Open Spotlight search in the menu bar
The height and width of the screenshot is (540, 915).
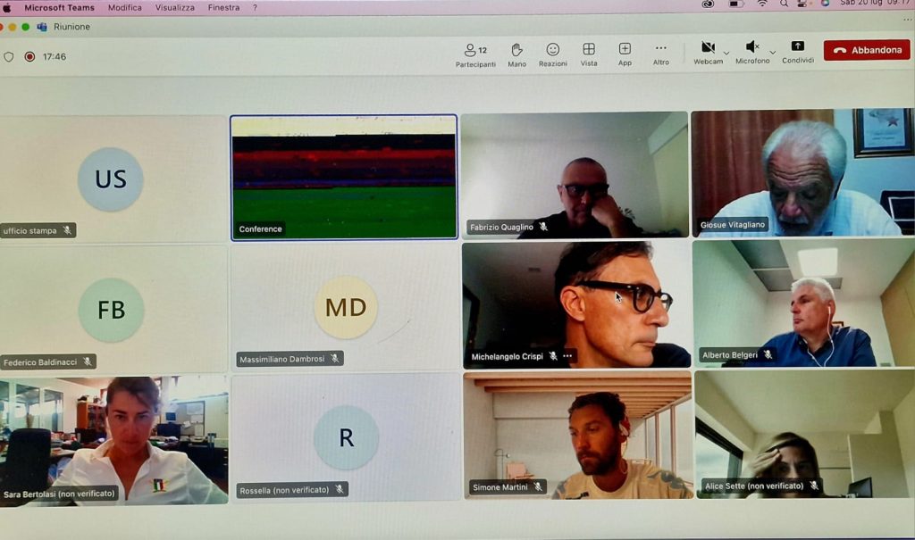[784, 4]
